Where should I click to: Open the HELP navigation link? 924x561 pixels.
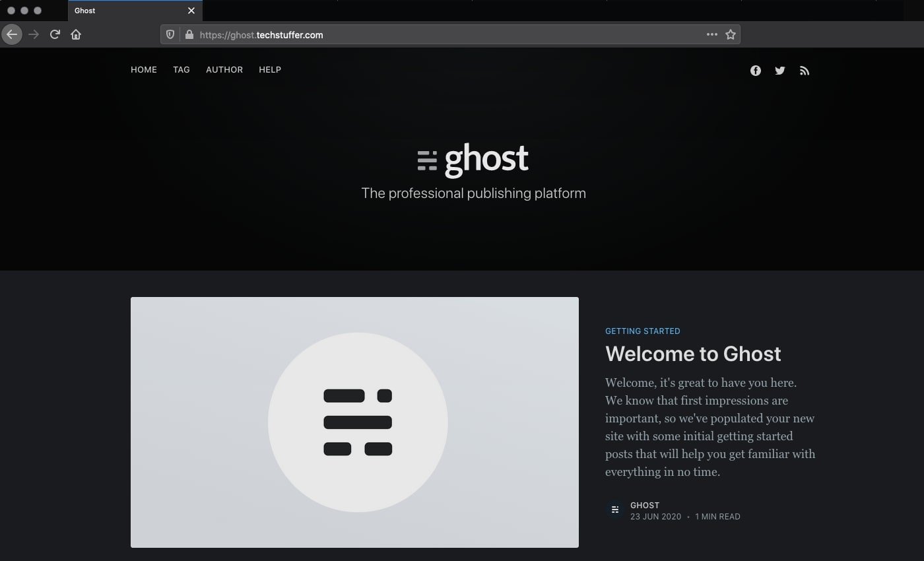click(270, 69)
